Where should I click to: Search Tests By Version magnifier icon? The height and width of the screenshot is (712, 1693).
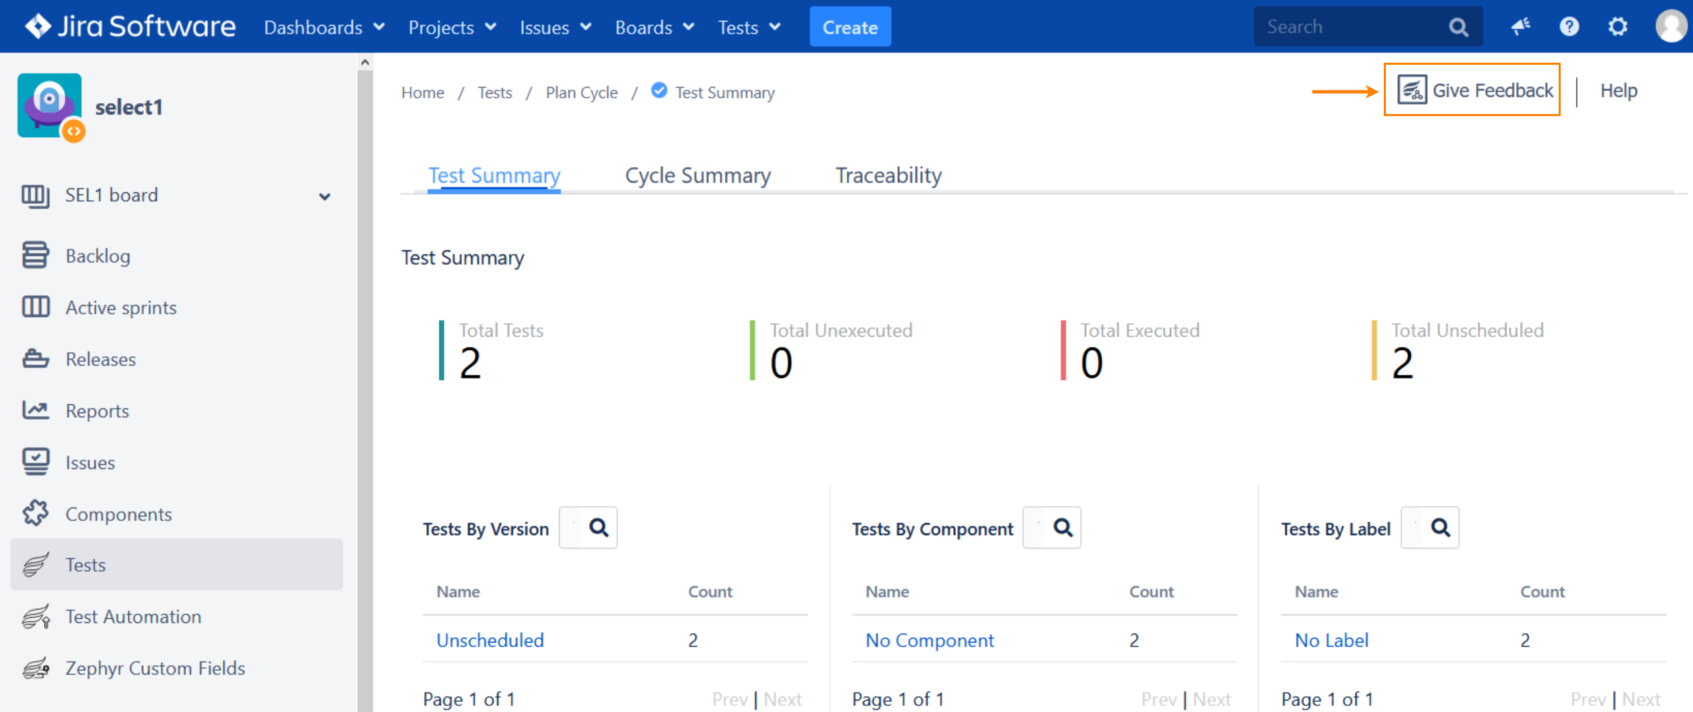point(598,528)
